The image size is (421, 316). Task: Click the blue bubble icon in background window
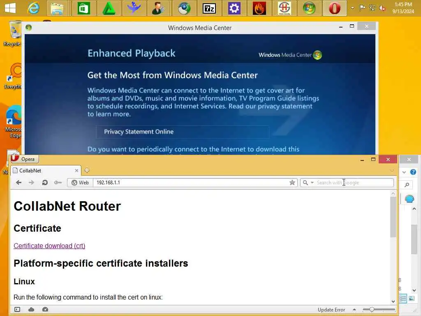tap(409, 199)
